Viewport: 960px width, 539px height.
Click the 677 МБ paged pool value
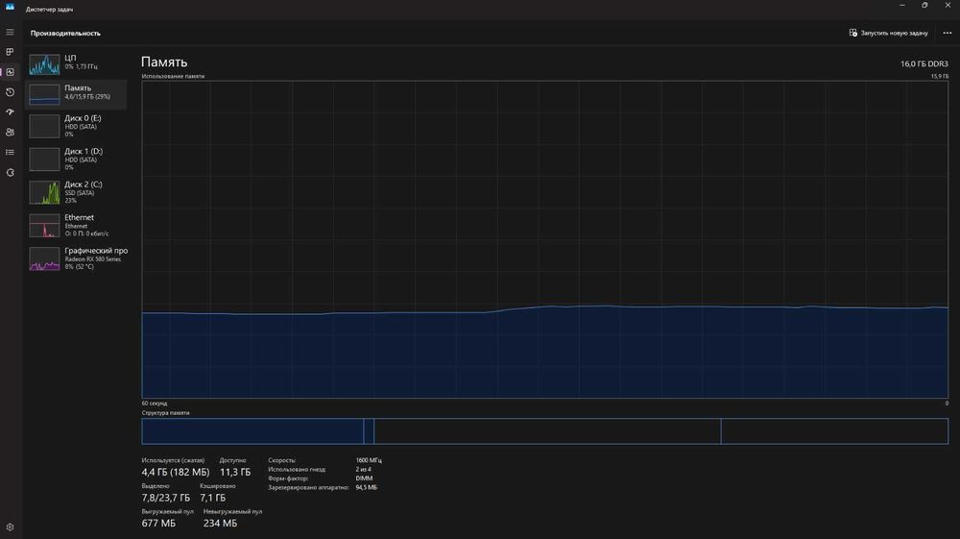158,524
